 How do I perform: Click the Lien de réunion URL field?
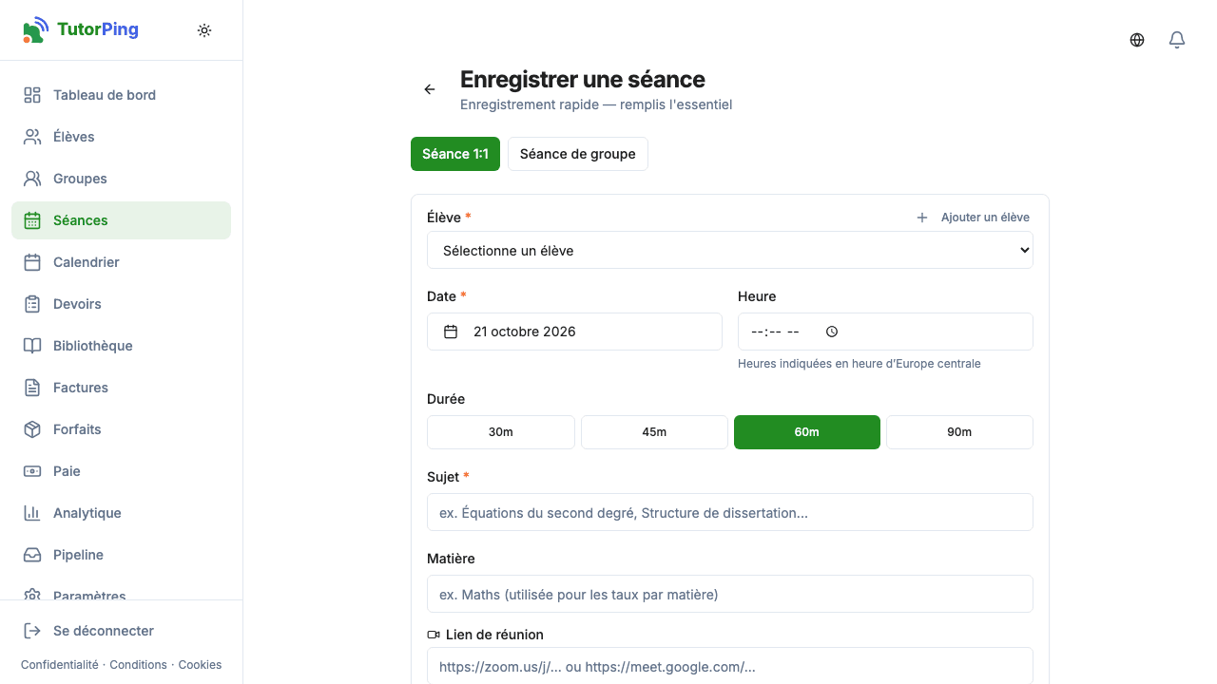point(730,666)
